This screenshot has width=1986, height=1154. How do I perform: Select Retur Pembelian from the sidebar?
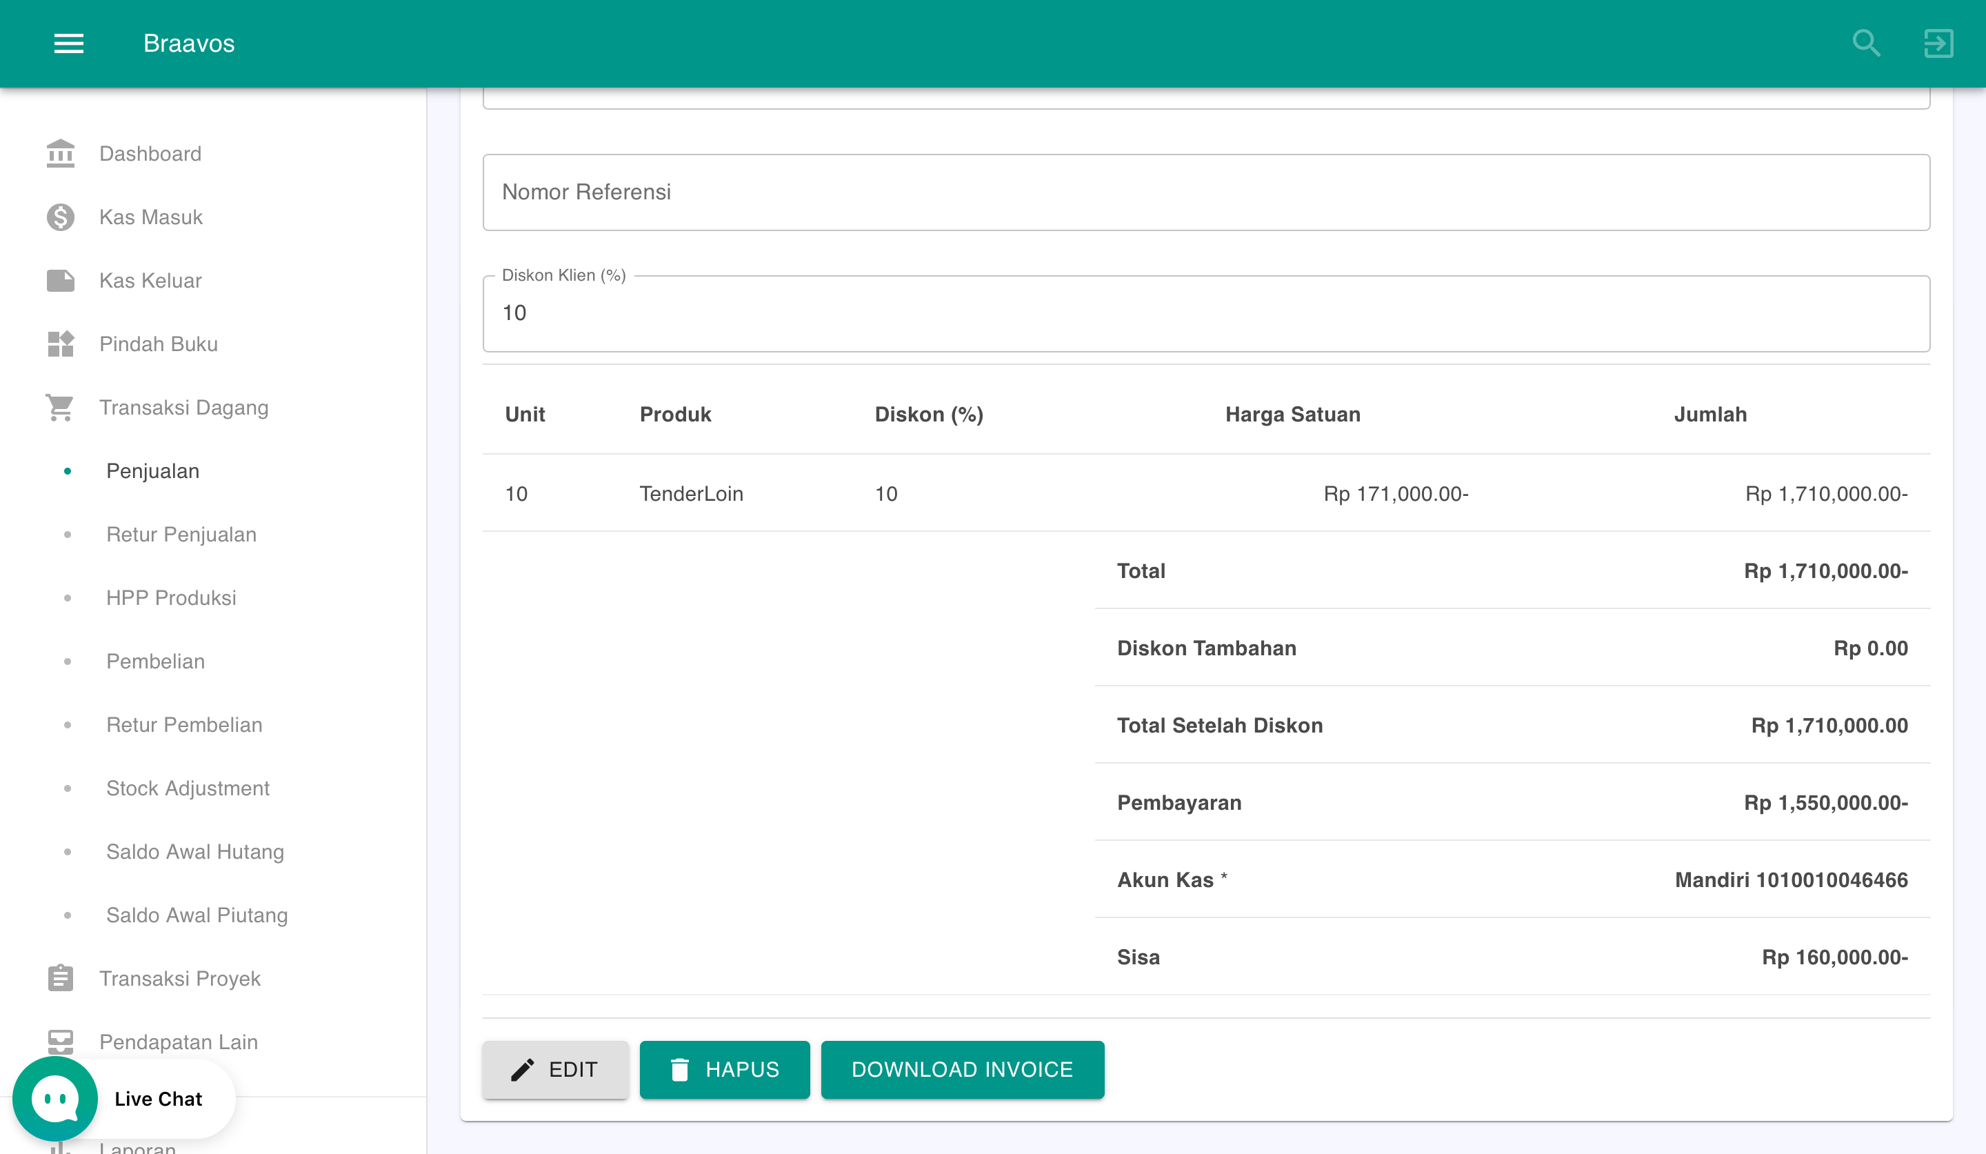pyautogui.click(x=184, y=724)
